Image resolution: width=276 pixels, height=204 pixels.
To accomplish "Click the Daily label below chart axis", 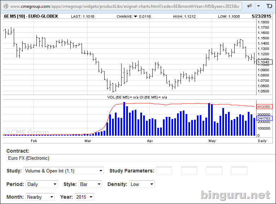I will pyautogui.click(x=262, y=141).
